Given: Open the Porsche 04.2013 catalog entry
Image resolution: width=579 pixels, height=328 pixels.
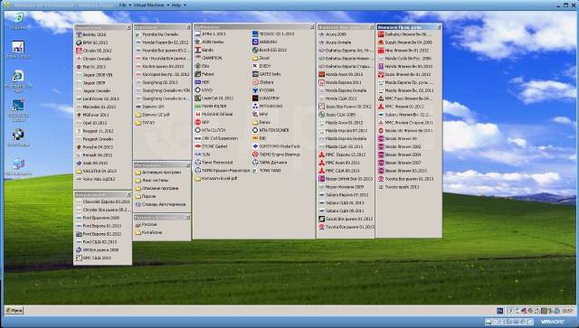Looking at the screenshot, I should 94,147.
